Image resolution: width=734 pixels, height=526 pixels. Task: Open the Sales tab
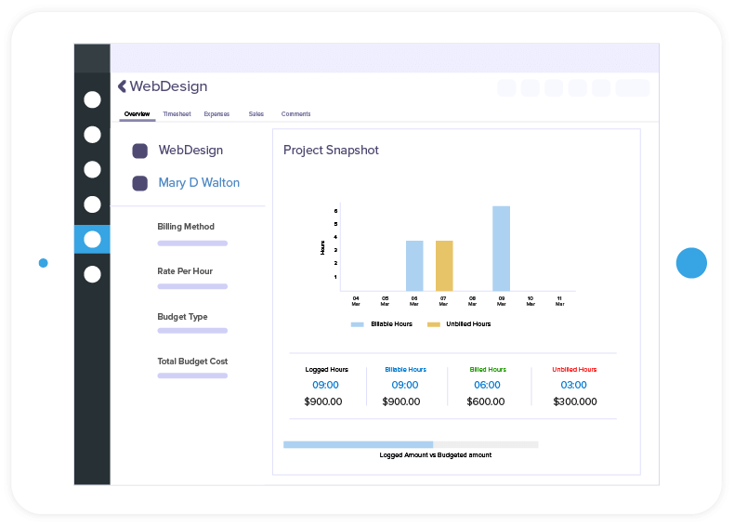click(256, 113)
